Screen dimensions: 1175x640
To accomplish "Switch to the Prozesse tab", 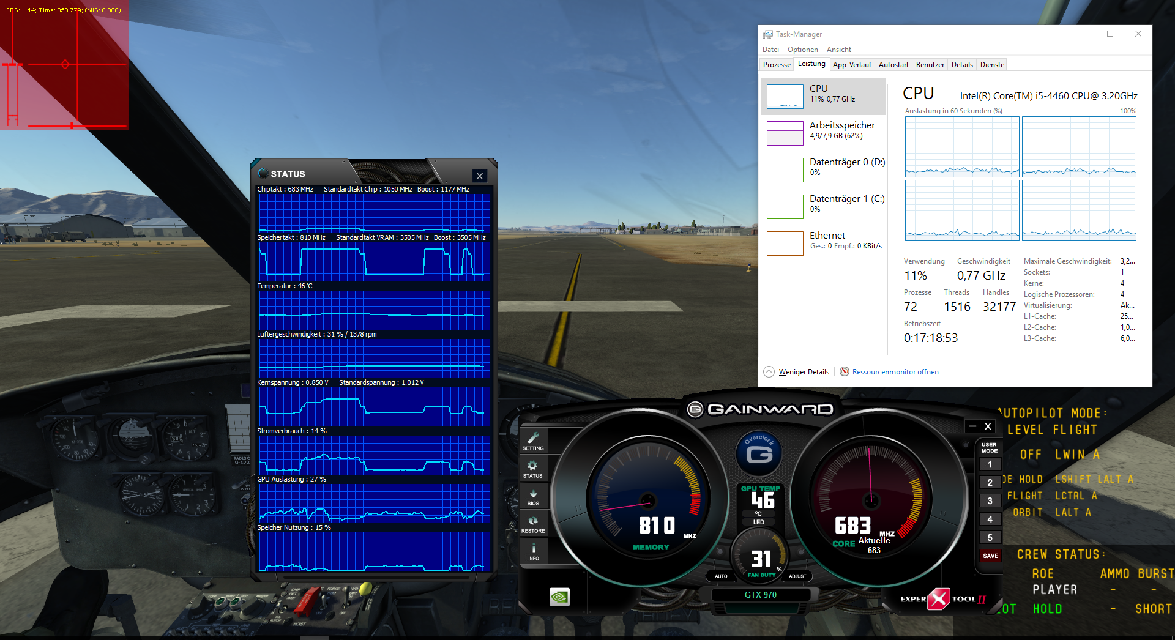I will coord(777,65).
